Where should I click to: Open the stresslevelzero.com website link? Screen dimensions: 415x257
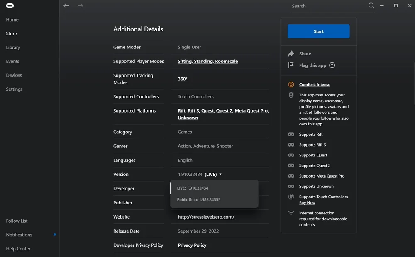[x=206, y=217]
